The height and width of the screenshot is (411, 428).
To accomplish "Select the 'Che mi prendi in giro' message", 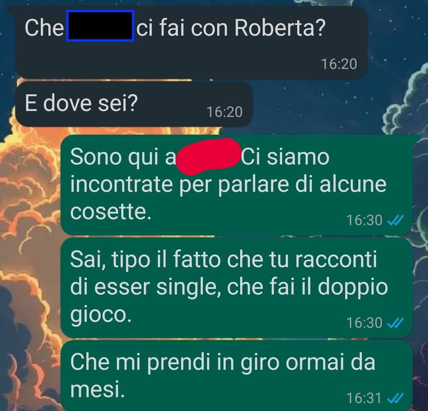I will tap(236, 375).
